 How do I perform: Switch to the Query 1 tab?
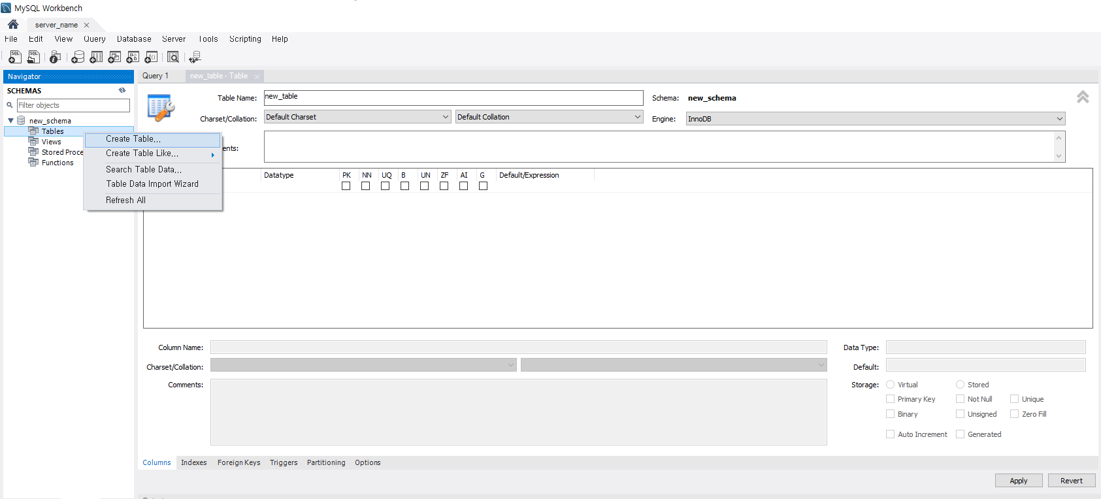click(156, 76)
